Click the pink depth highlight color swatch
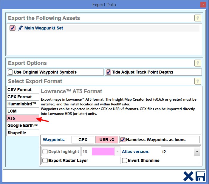 click(103, 152)
